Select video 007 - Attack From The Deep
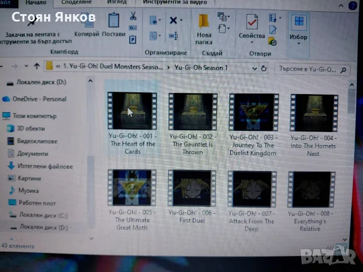 252,201
